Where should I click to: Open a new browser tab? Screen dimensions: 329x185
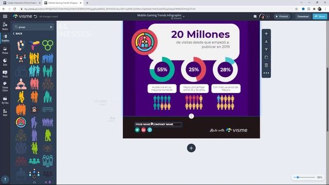click(87, 3)
